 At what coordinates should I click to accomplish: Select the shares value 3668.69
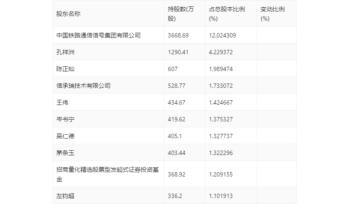[178, 35]
